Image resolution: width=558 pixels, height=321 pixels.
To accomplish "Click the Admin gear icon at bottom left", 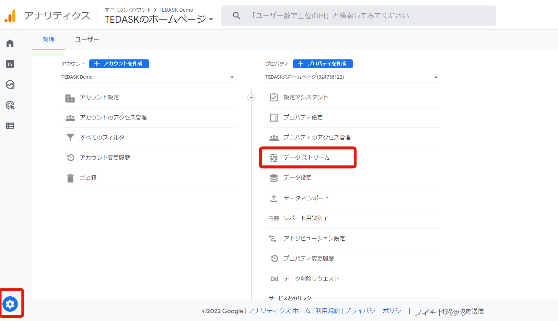I will pyautogui.click(x=10, y=304).
